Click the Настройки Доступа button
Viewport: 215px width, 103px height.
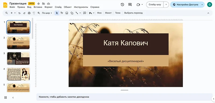click(185, 5)
